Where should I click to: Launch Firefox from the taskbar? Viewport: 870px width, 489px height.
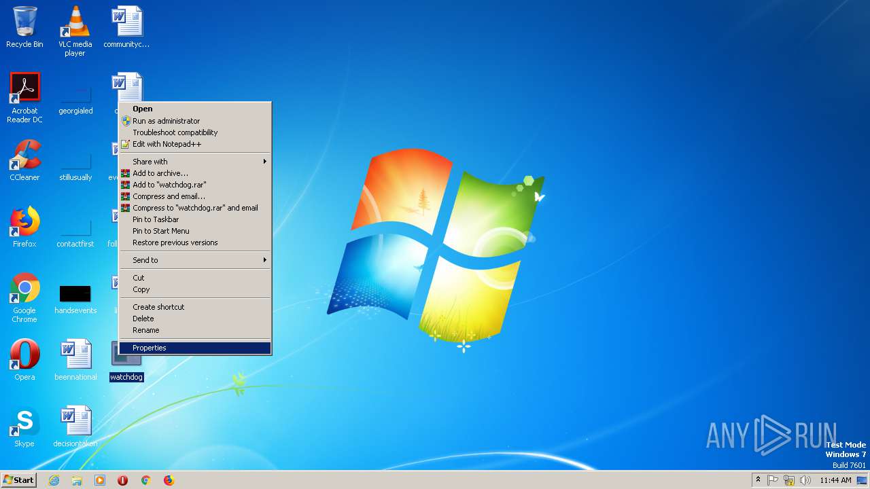[169, 480]
